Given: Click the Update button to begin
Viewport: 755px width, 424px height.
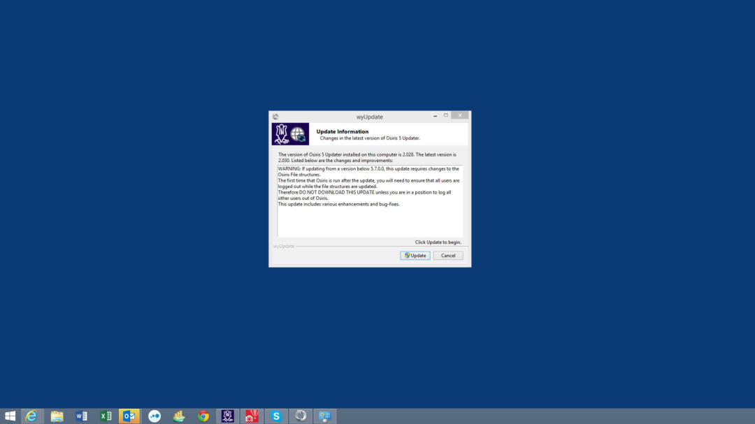Looking at the screenshot, I should [415, 256].
